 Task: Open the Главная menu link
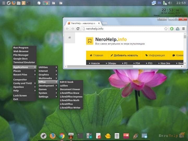tap(97, 55)
